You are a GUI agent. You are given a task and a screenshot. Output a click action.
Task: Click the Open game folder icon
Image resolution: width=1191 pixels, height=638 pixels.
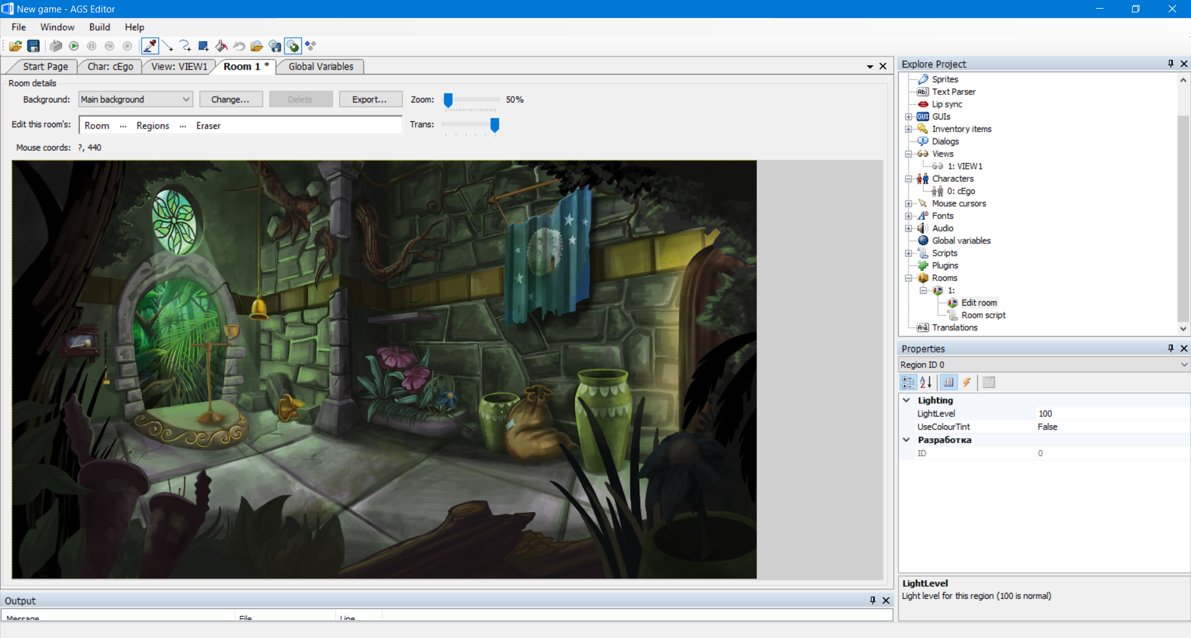point(16,46)
